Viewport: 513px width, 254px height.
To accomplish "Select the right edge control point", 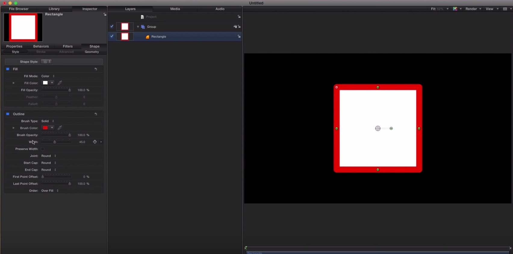I will 419,129.
